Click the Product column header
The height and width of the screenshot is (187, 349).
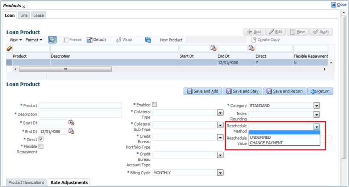pos(31,56)
